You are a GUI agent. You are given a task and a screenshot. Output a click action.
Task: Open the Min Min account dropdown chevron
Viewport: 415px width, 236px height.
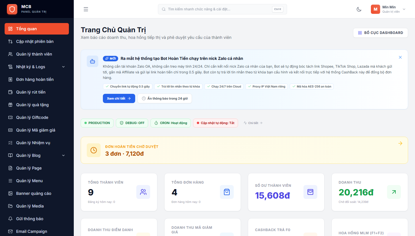click(404, 9)
